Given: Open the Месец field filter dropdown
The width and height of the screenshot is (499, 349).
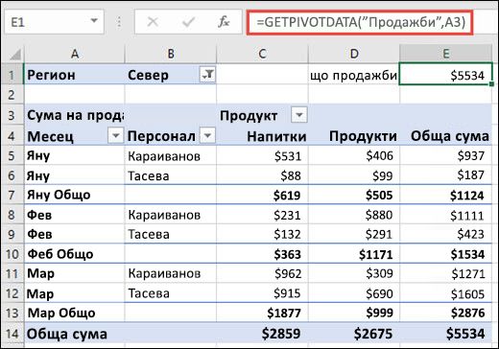Looking at the screenshot, I should pos(115,135).
